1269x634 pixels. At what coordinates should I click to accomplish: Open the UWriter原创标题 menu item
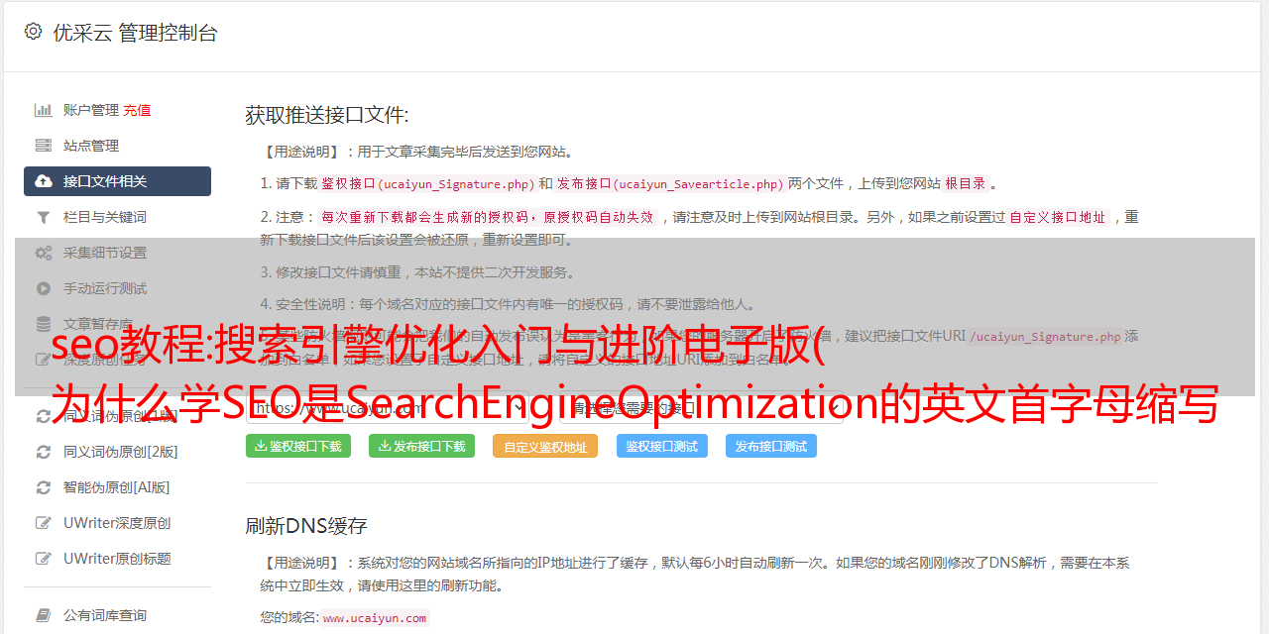click(x=117, y=559)
